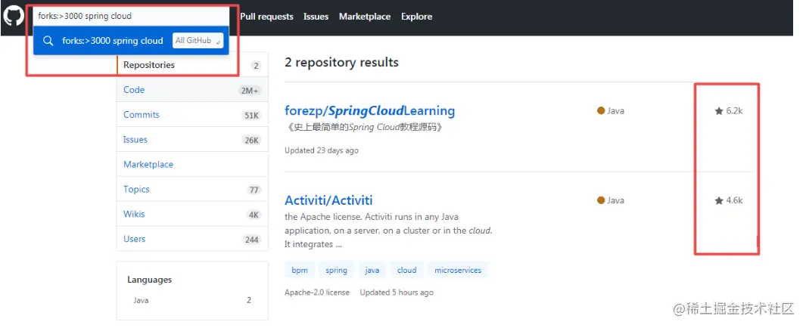This screenshot has height=328, width=806.
Task: Switch to Topics search results
Action: [192, 189]
